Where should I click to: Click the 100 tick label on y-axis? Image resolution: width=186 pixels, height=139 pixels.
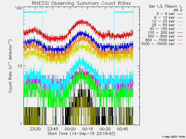[x=19, y=8]
